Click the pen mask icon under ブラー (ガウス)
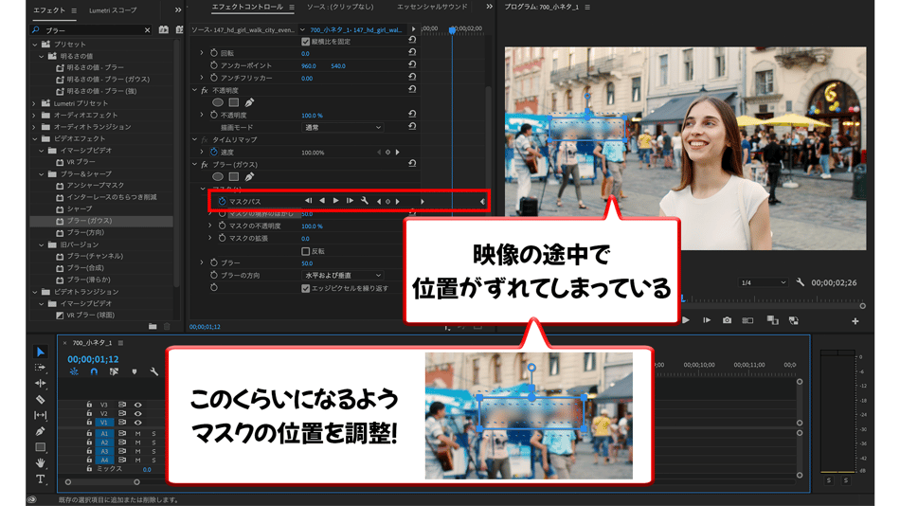The height and width of the screenshot is (506, 900). (x=250, y=176)
